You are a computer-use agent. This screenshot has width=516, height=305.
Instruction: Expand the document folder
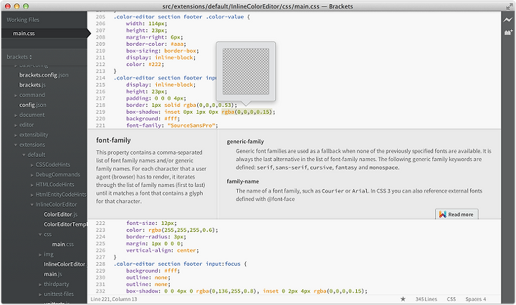tap(16, 115)
